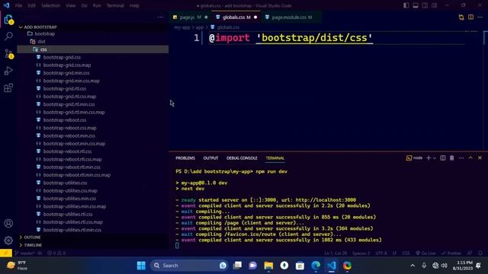Close the terminal panel
The width and height of the screenshot is (488, 274).
[480, 158]
